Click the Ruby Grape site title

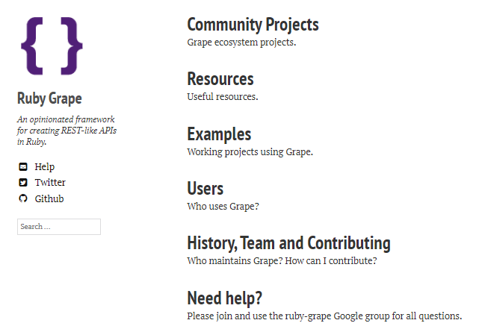point(49,98)
